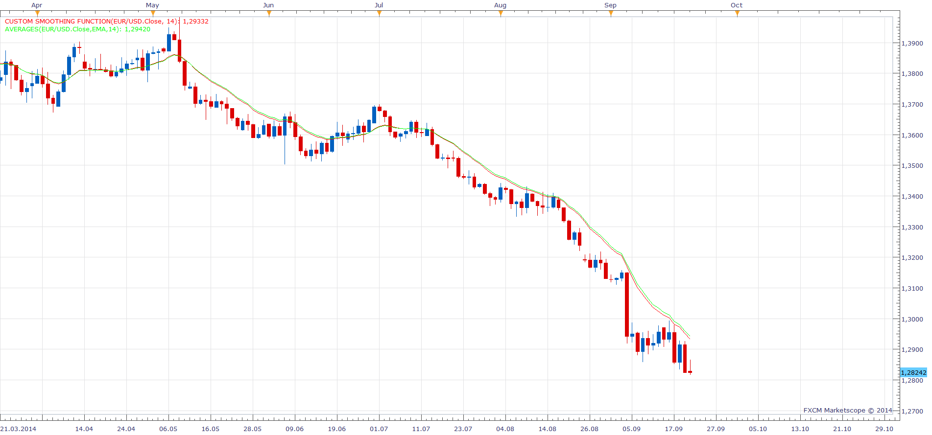Click the 11.07 date axis label

[421, 429]
